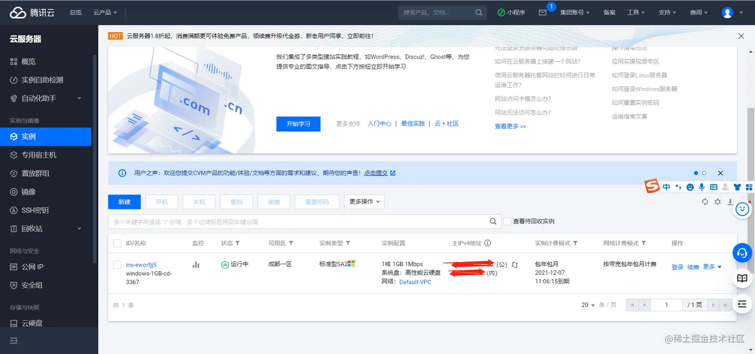Image resolution: width=755 pixels, height=354 pixels.
Task: Check the select-all box in the table header
Action: 117,243
